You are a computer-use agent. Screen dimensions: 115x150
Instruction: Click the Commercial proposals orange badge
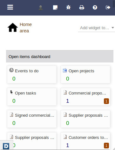106,101
